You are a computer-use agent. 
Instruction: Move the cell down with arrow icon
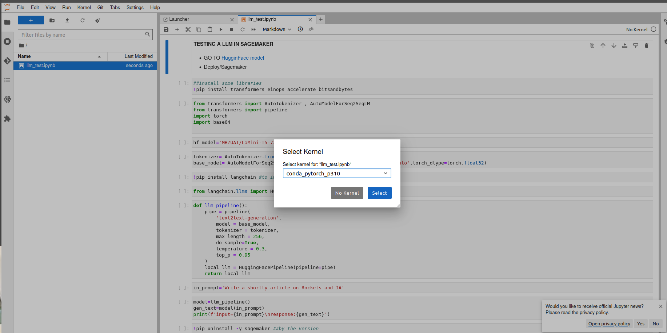[x=614, y=45]
